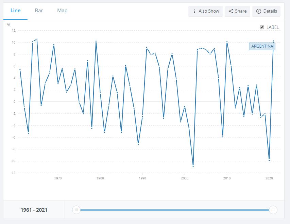The height and width of the screenshot is (224, 290).
Task: Click the right year-range slider handle
Action: [x=273, y=210]
